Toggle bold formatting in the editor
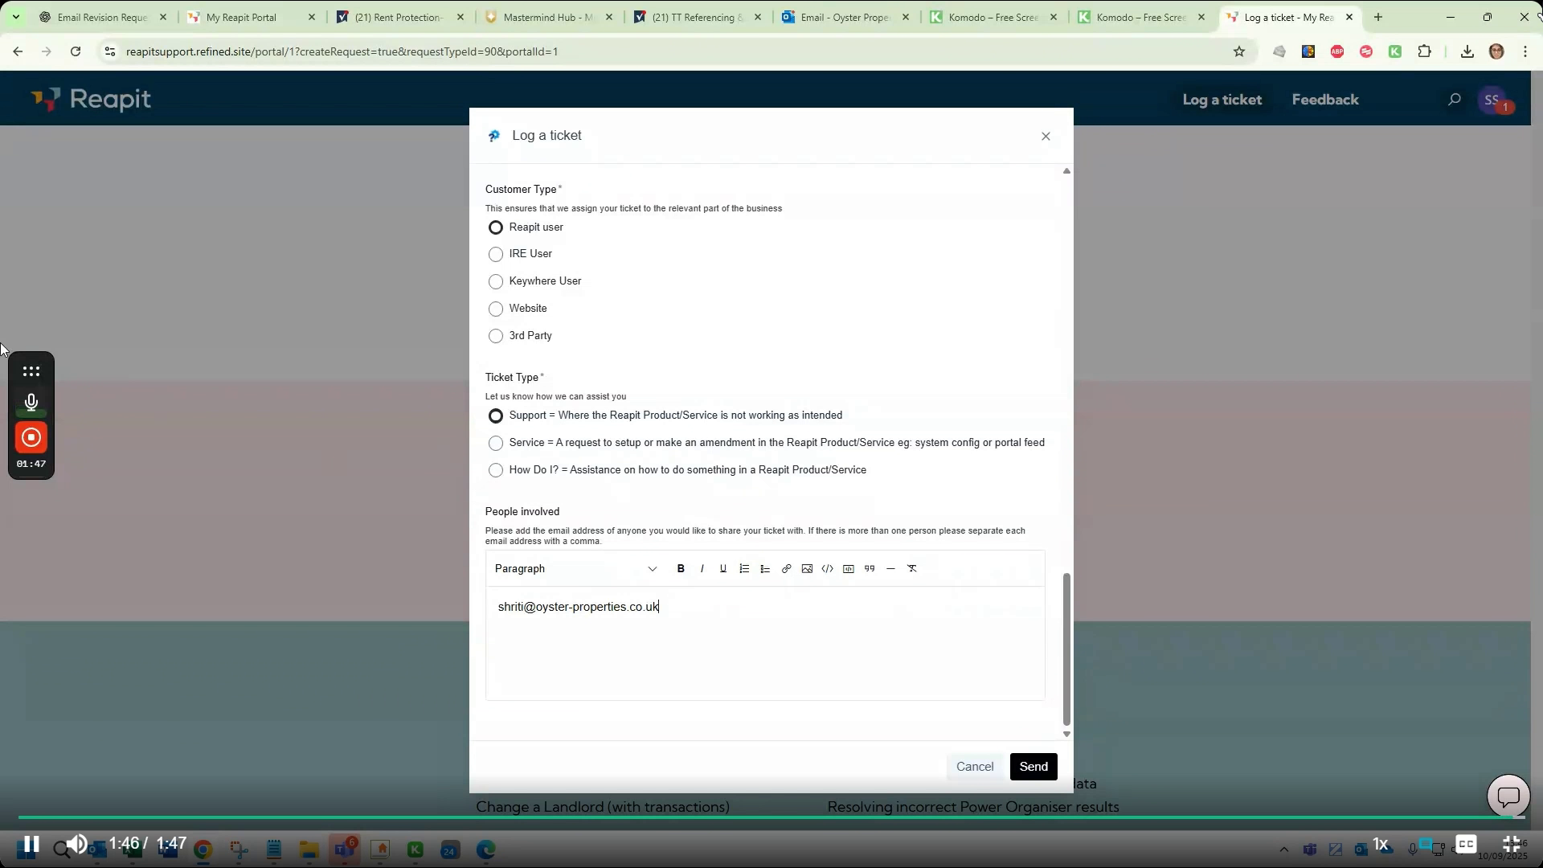 tap(681, 568)
